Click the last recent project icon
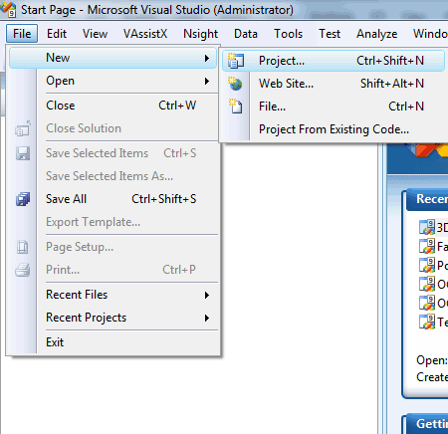448x434 pixels. (427, 322)
